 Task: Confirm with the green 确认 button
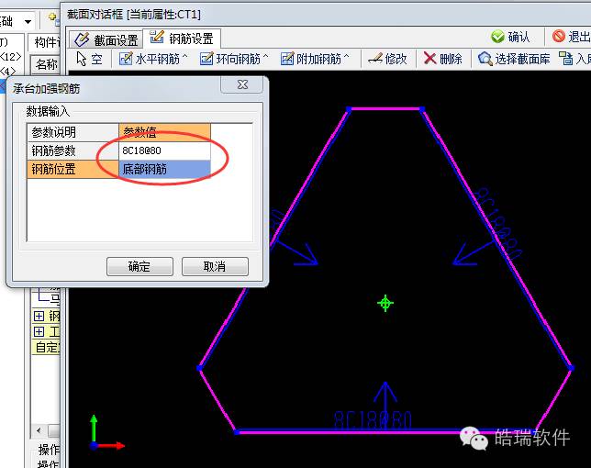tap(511, 37)
